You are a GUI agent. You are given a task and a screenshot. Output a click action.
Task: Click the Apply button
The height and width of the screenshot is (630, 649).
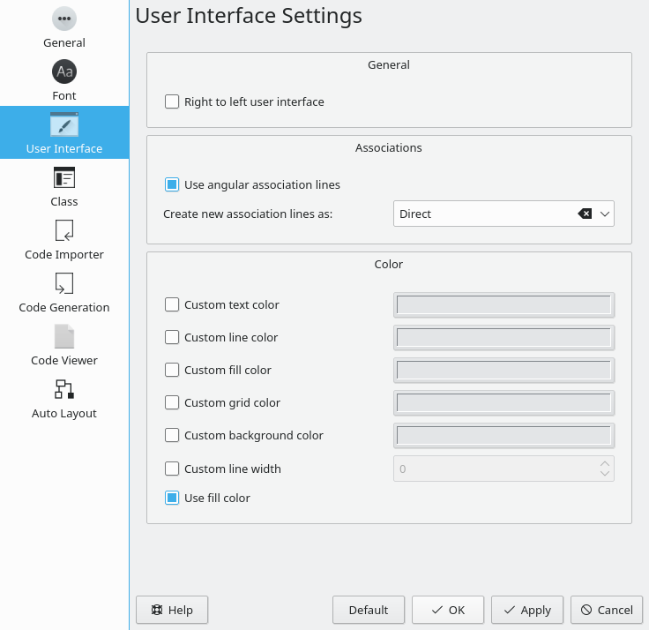pyautogui.click(x=527, y=610)
